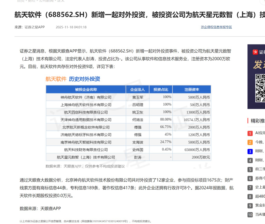Click the timestamp 2025-11-18 04:01:18
This screenshot has height=224, width=265.
71,27
